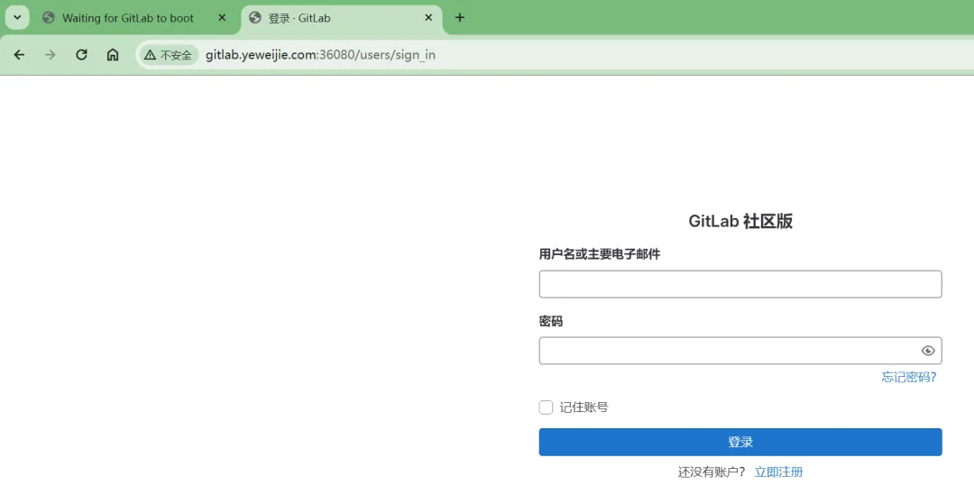Image resolution: width=974 pixels, height=504 pixels.
Task: Click the 不安全 security warning indicator
Action: [x=169, y=55]
